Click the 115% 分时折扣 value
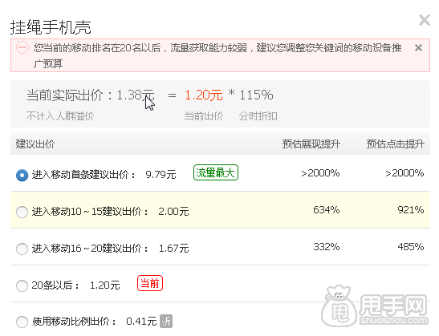Viewport: 439px width, 336px height. pyautogui.click(x=256, y=95)
